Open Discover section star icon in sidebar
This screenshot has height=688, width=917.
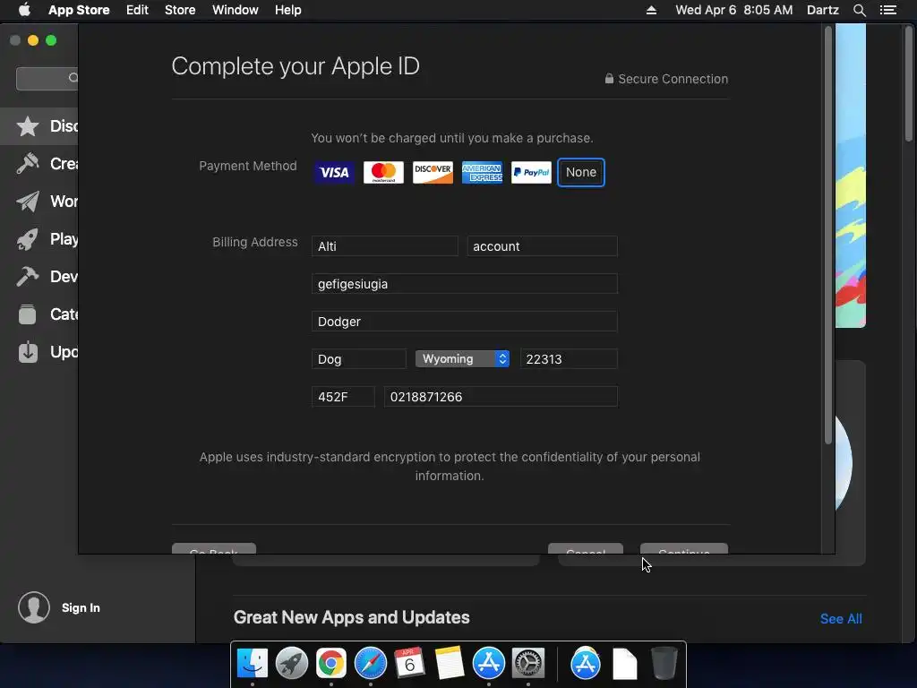point(28,126)
